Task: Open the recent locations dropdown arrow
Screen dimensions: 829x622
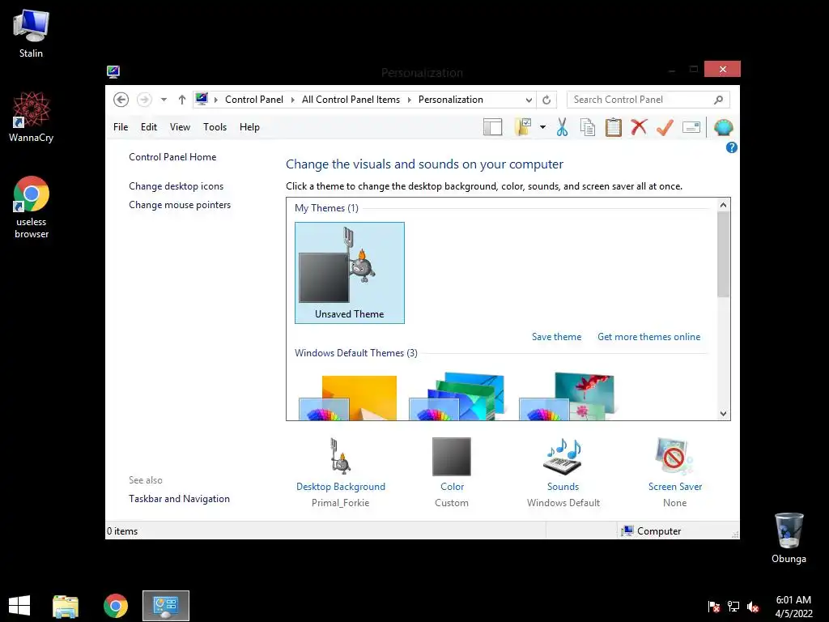Action: (164, 100)
